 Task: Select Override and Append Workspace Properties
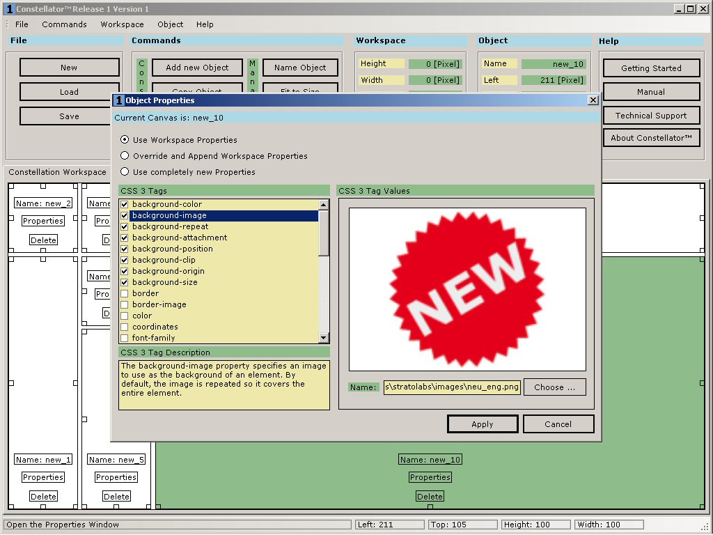(125, 156)
